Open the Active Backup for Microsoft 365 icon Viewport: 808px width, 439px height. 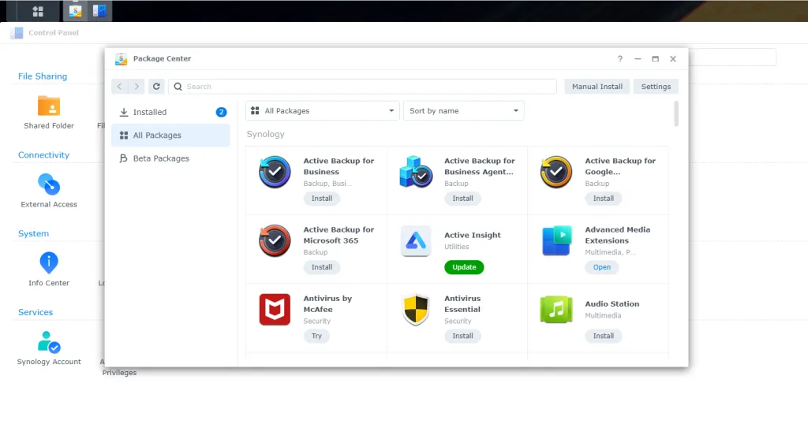275,240
